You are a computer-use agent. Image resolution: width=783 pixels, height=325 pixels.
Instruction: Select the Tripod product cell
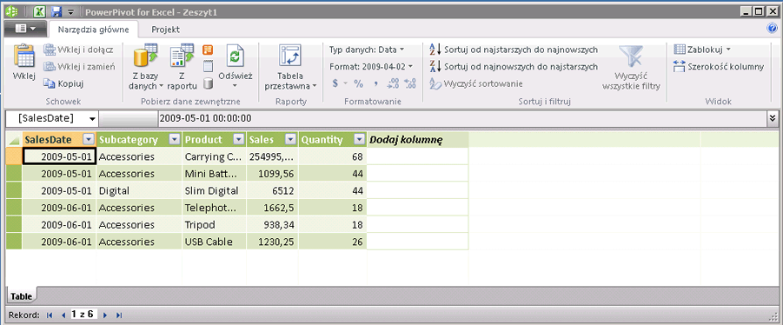[215, 225]
